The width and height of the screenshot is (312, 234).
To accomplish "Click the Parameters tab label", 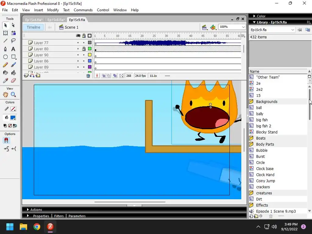I will (x=77, y=216).
